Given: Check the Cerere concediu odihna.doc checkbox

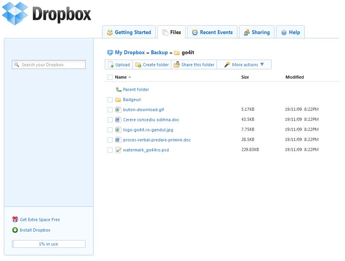Looking at the screenshot, I should coord(110,120).
